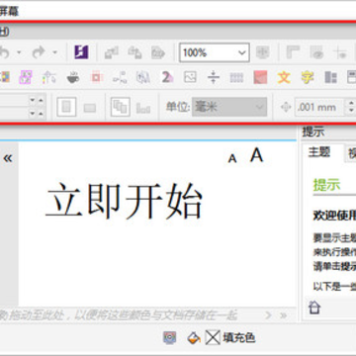Image resolution: width=356 pixels, height=356 pixels.
Task: Click the red square frame icon
Action: pyautogui.click(x=96, y=77)
